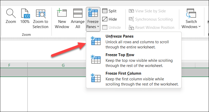Expand the Freeze Panes dropdown
The height and width of the screenshot is (112, 209).
(x=93, y=19)
